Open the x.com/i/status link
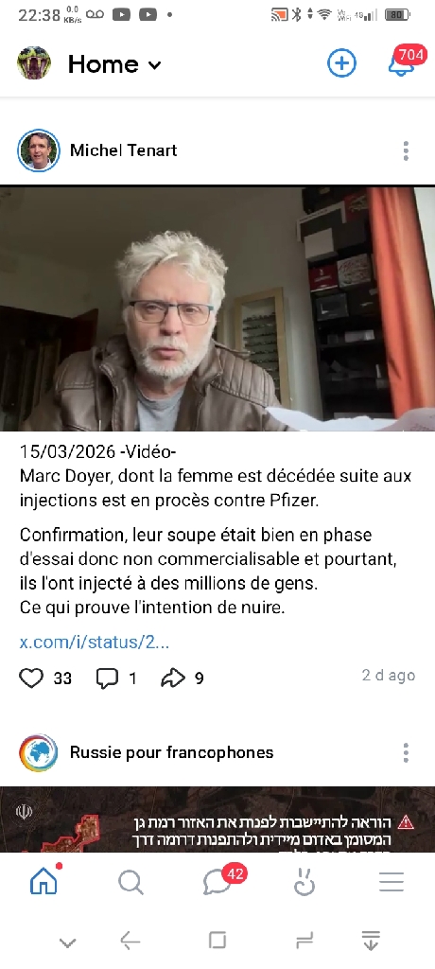The width and height of the screenshot is (435, 969). click(x=95, y=643)
